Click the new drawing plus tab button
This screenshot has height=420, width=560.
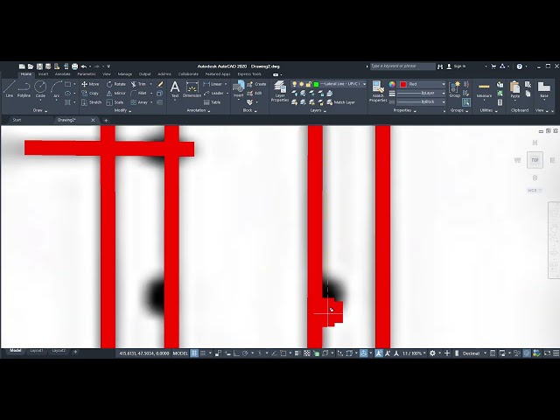click(106, 121)
